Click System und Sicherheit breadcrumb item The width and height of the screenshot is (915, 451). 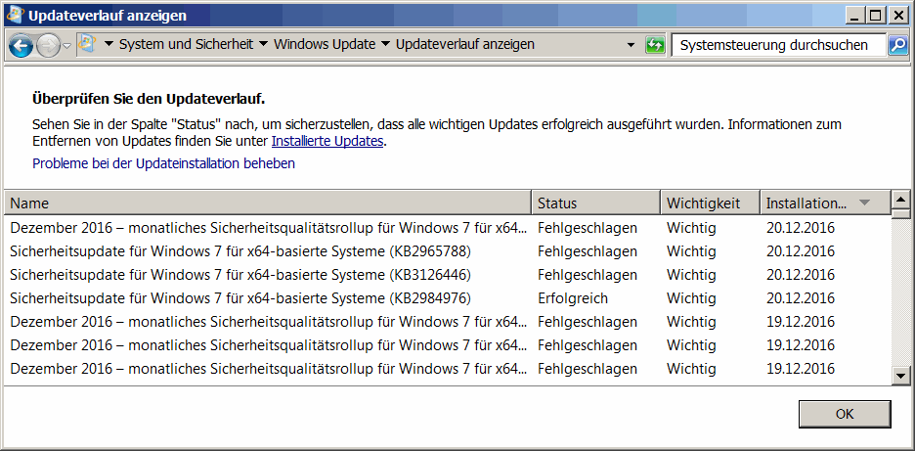186,45
